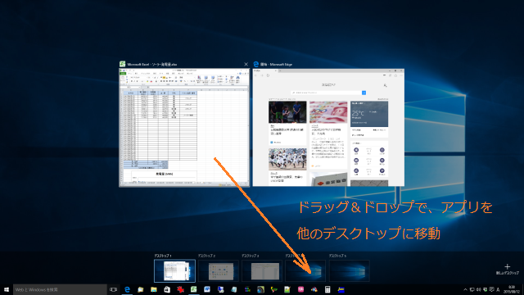Switch IME input mode indicator A
The image size is (524, 295).
point(498,289)
